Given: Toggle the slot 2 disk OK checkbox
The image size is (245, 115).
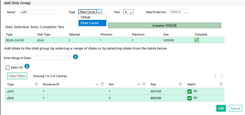Looking at the screenshot, I should coord(189,98).
